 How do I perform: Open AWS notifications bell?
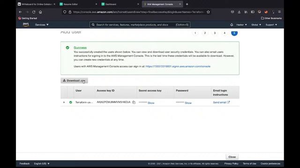coord(232,25)
